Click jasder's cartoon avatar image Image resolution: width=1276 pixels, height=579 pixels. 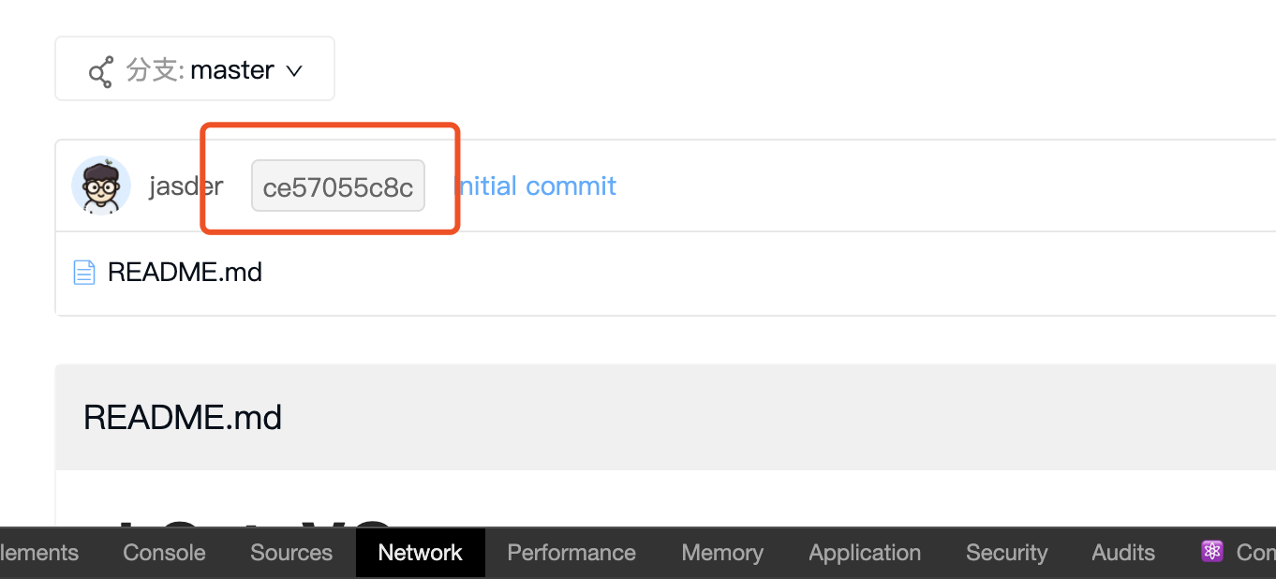click(x=100, y=186)
